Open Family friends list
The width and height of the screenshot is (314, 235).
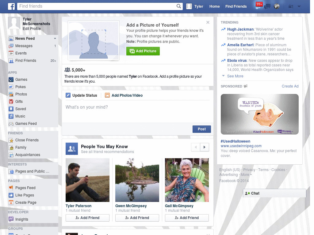(33, 147)
